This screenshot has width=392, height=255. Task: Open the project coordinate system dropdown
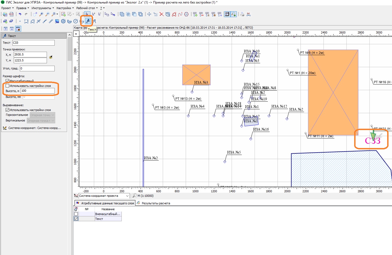[x=127, y=196]
